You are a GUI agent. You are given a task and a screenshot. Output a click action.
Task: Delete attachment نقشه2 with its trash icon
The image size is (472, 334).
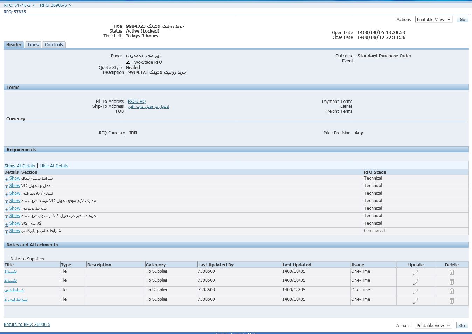(x=452, y=282)
